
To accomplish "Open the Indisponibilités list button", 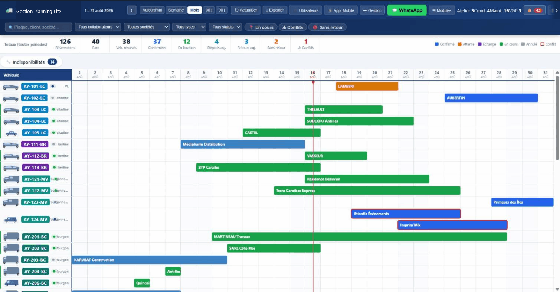I will pos(31,62).
